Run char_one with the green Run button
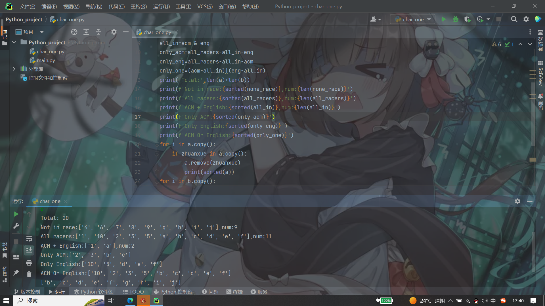Viewport: 545px width, 306px height. (443, 19)
